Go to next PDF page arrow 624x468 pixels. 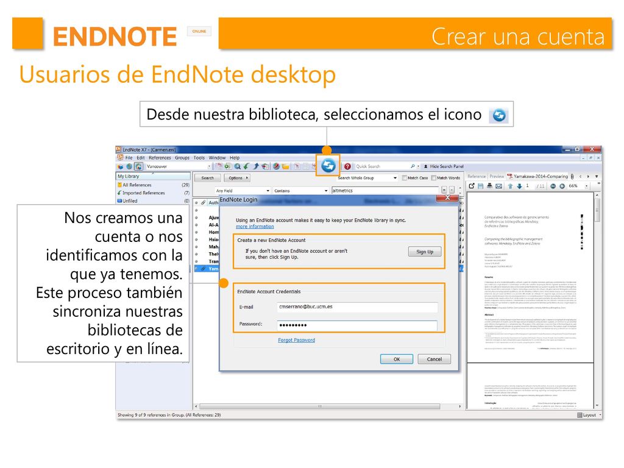pyautogui.click(x=519, y=186)
